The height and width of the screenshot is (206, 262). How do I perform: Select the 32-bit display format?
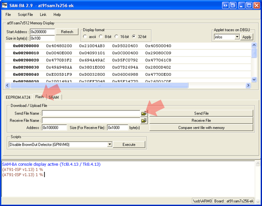click(134, 36)
